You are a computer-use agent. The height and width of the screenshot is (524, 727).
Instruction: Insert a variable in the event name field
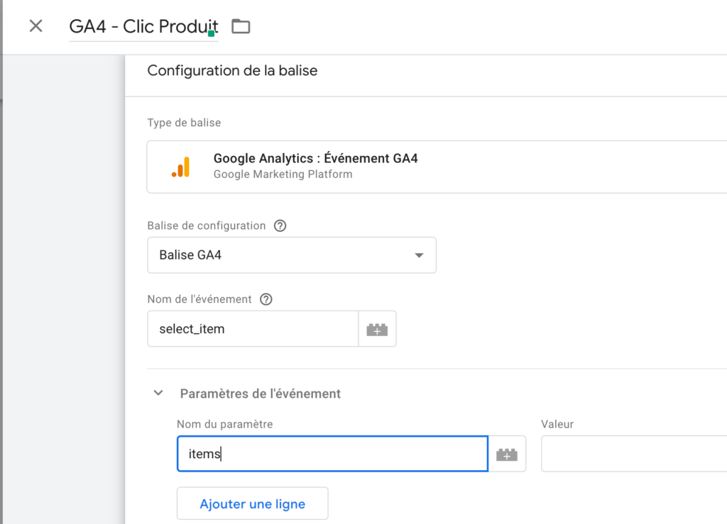(x=377, y=329)
